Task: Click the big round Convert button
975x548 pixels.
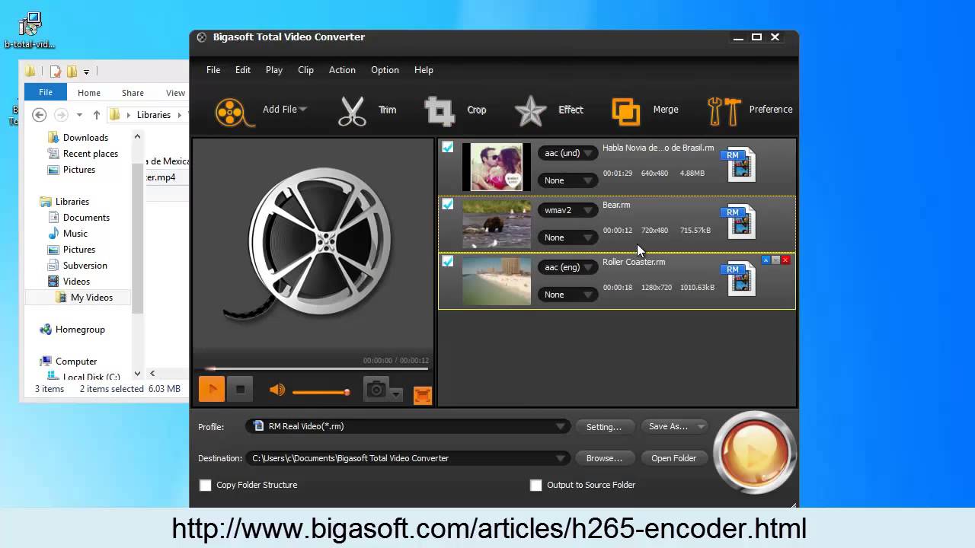Action: 754,454
